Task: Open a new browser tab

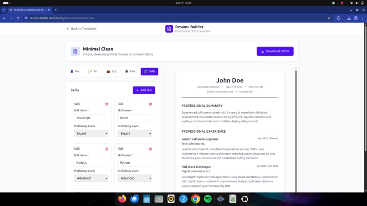Action: (x=56, y=10)
